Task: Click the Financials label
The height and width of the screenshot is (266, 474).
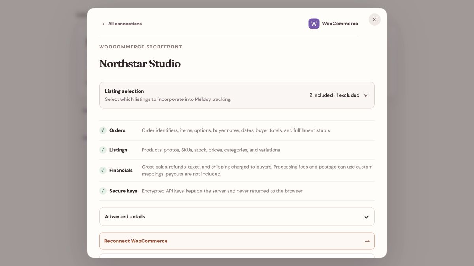Action: 121,171
